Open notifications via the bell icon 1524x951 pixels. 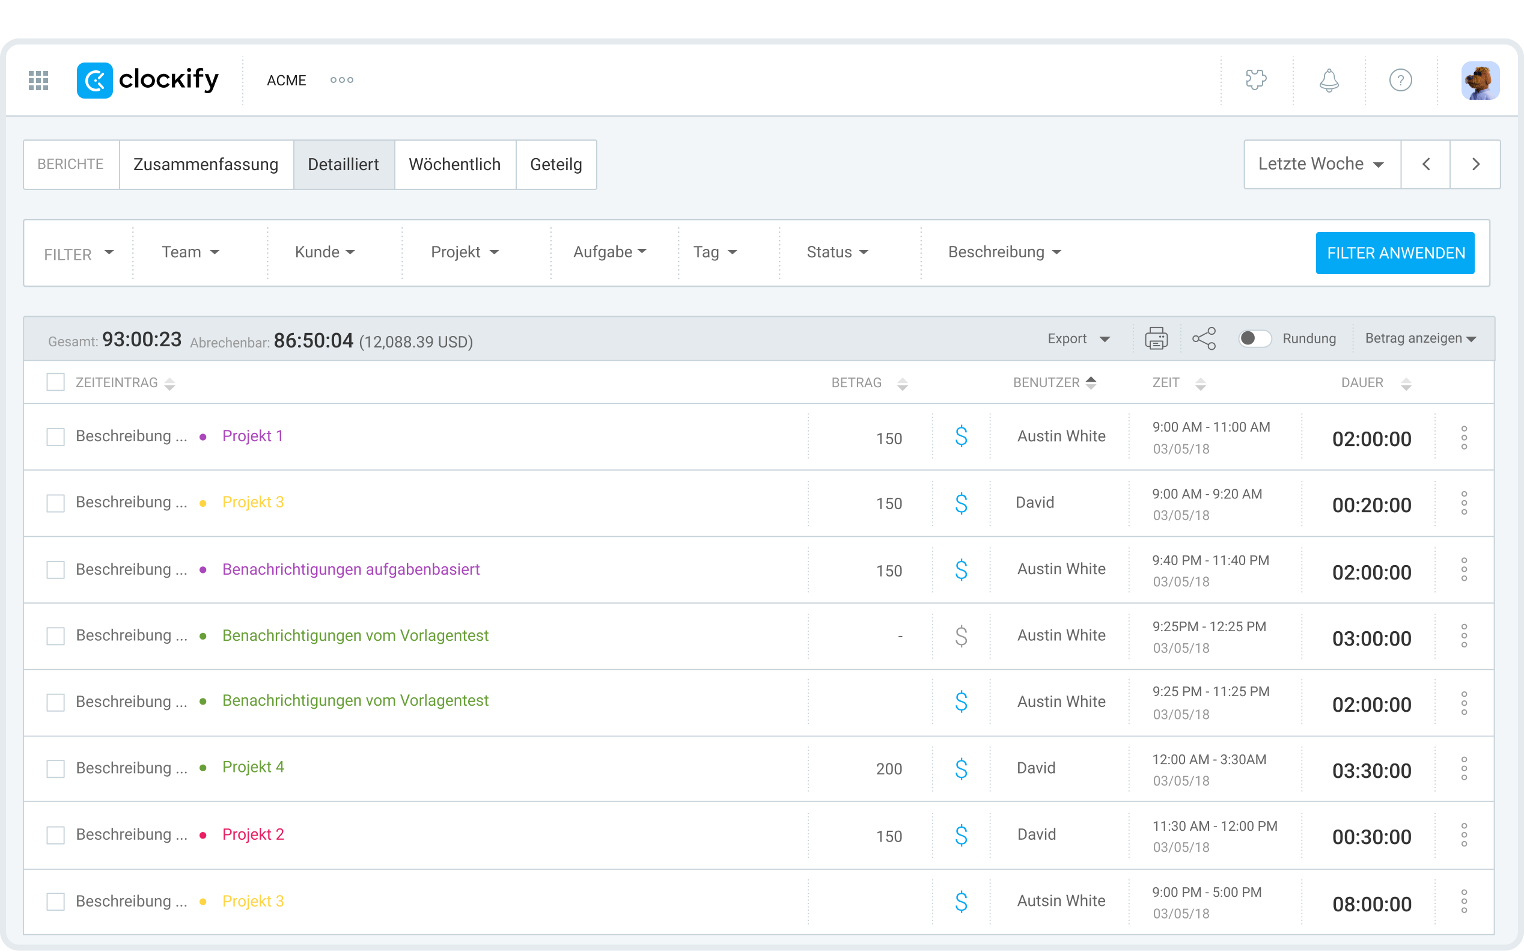click(1329, 80)
